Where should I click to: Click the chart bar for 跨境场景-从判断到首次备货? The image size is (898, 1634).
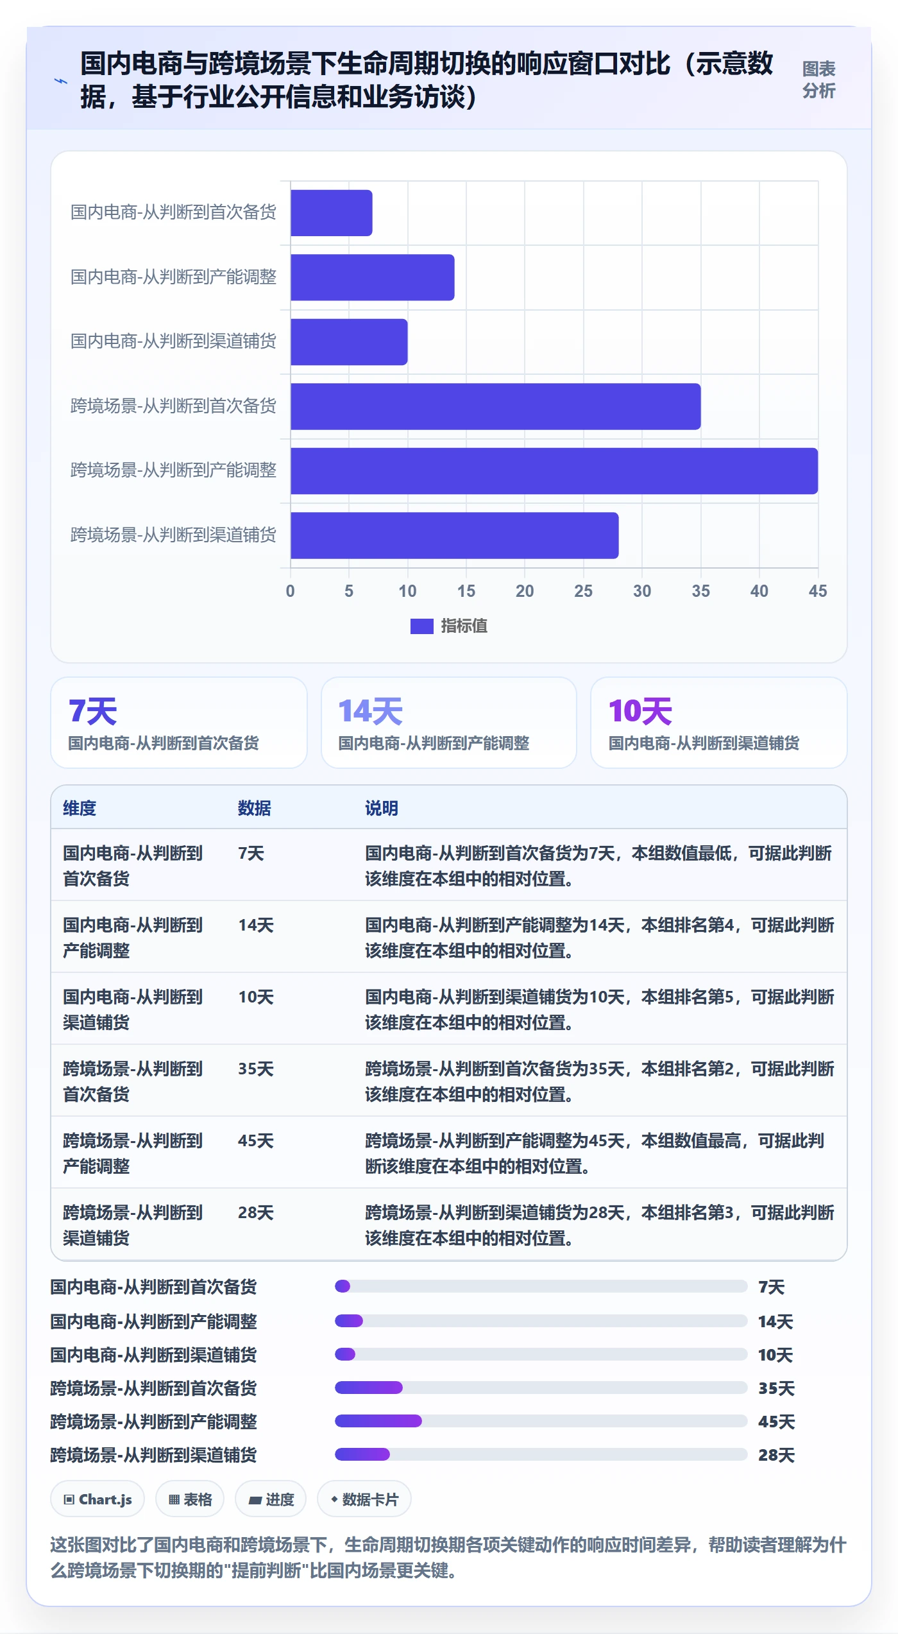pos(496,406)
